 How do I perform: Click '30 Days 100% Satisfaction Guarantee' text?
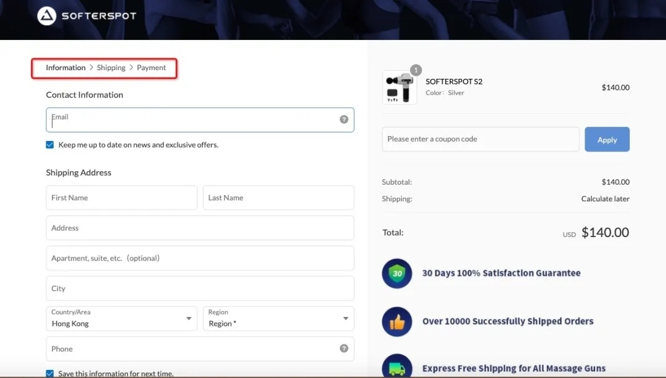(501, 273)
